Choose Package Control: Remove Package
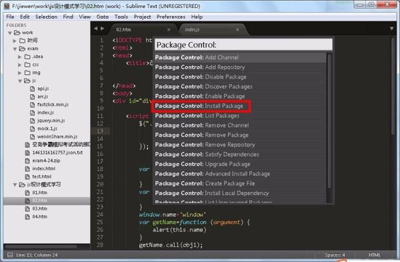The height and width of the screenshot is (262, 400). coord(240,135)
